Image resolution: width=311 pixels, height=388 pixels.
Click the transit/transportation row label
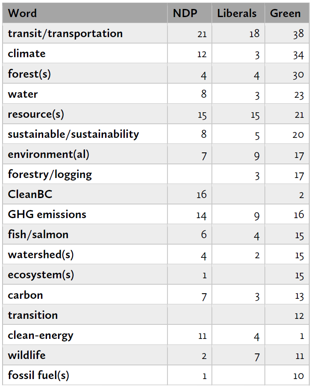click(65, 33)
